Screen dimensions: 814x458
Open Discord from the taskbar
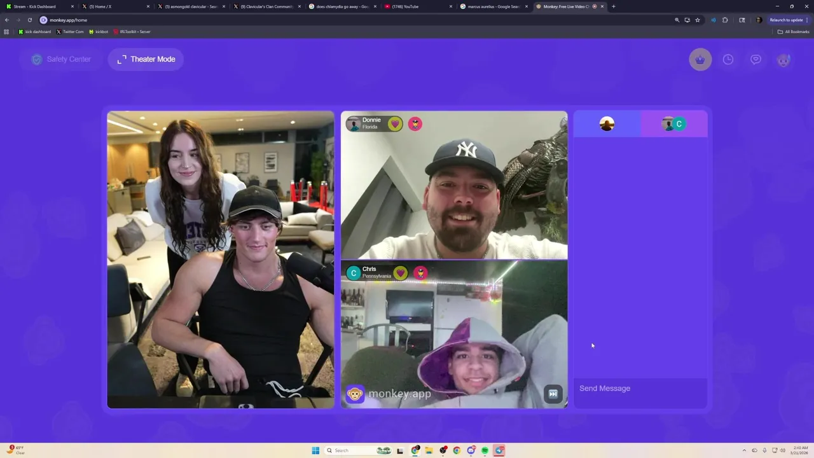point(471,450)
